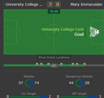Click the away score 0

(58, 4)
